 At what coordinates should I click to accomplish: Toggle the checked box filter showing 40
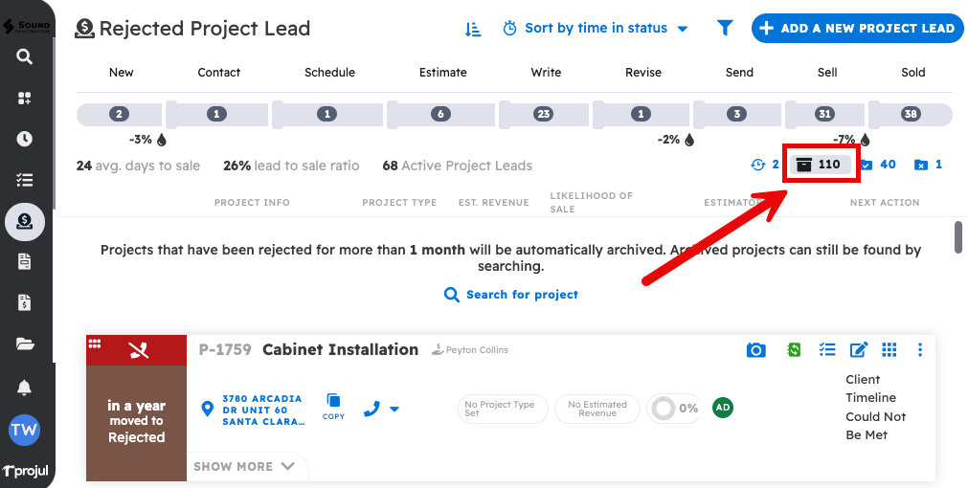point(878,165)
